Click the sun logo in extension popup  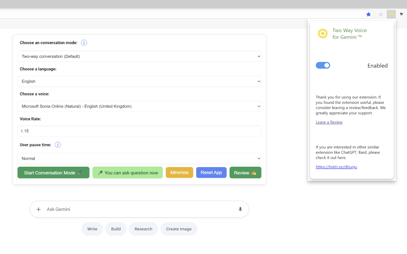[x=322, y=34]
